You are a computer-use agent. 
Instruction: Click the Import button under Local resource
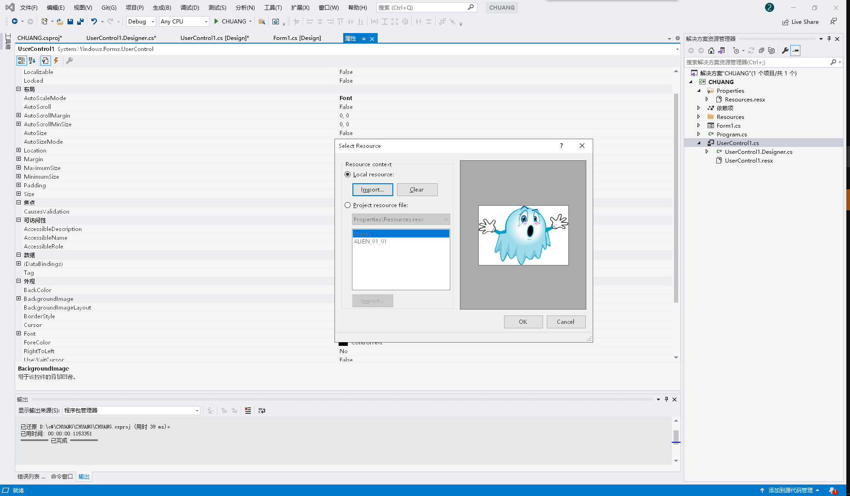[372, 189]
